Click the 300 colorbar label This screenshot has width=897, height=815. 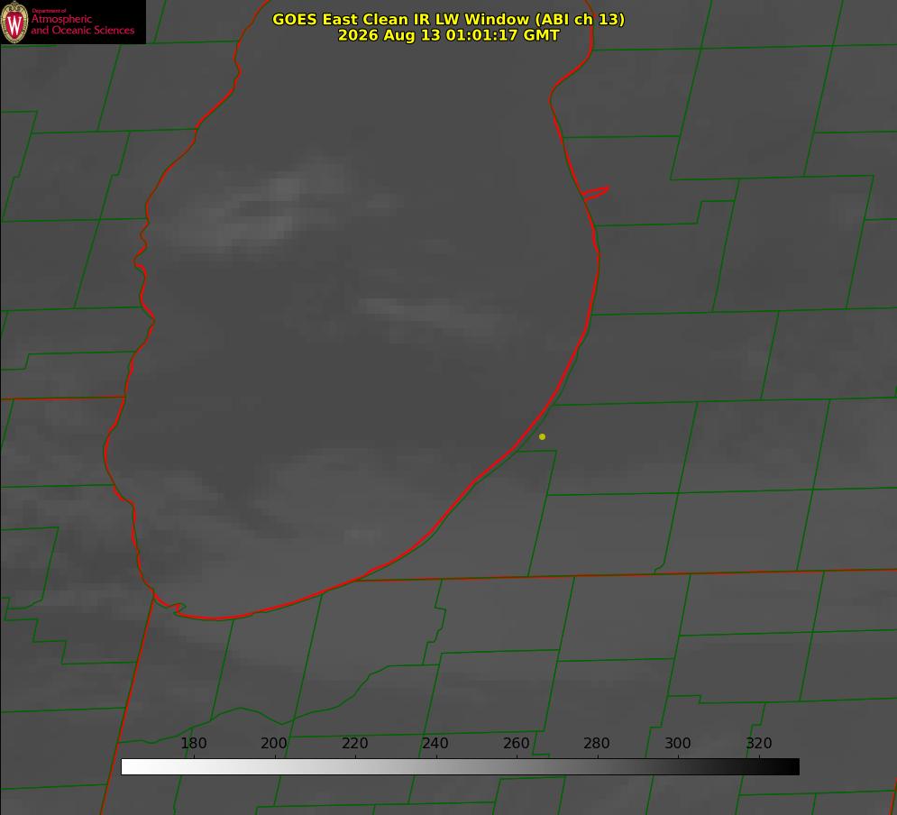678,743
